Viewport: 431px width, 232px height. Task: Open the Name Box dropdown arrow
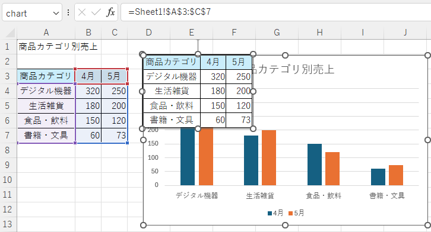[x=56, y=13]
